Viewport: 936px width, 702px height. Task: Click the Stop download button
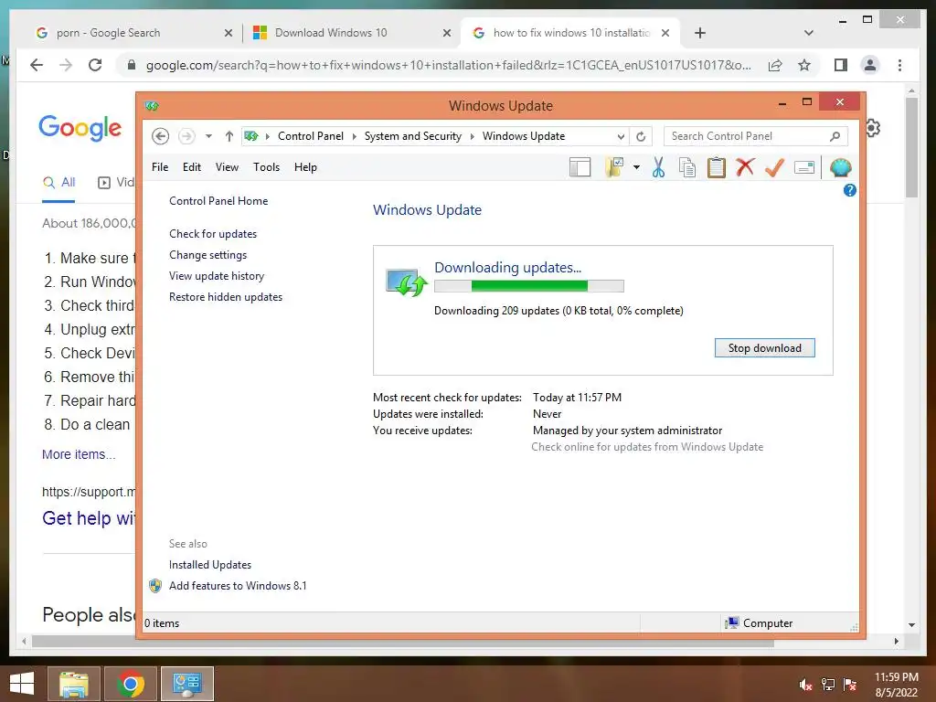(x=765, y=348)
